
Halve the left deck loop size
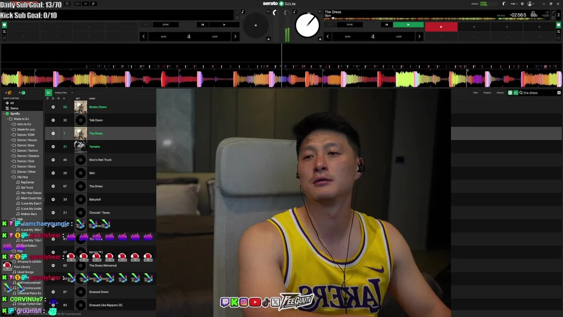tap(143, 37)
